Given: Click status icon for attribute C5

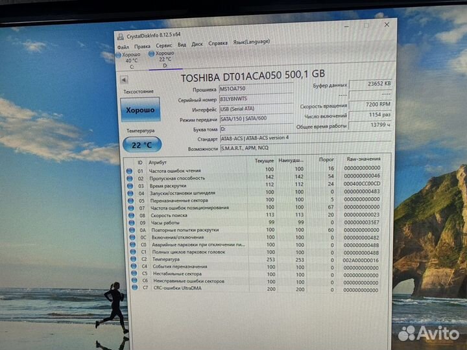Looking at the screenshot, I should tap(134, 274).
